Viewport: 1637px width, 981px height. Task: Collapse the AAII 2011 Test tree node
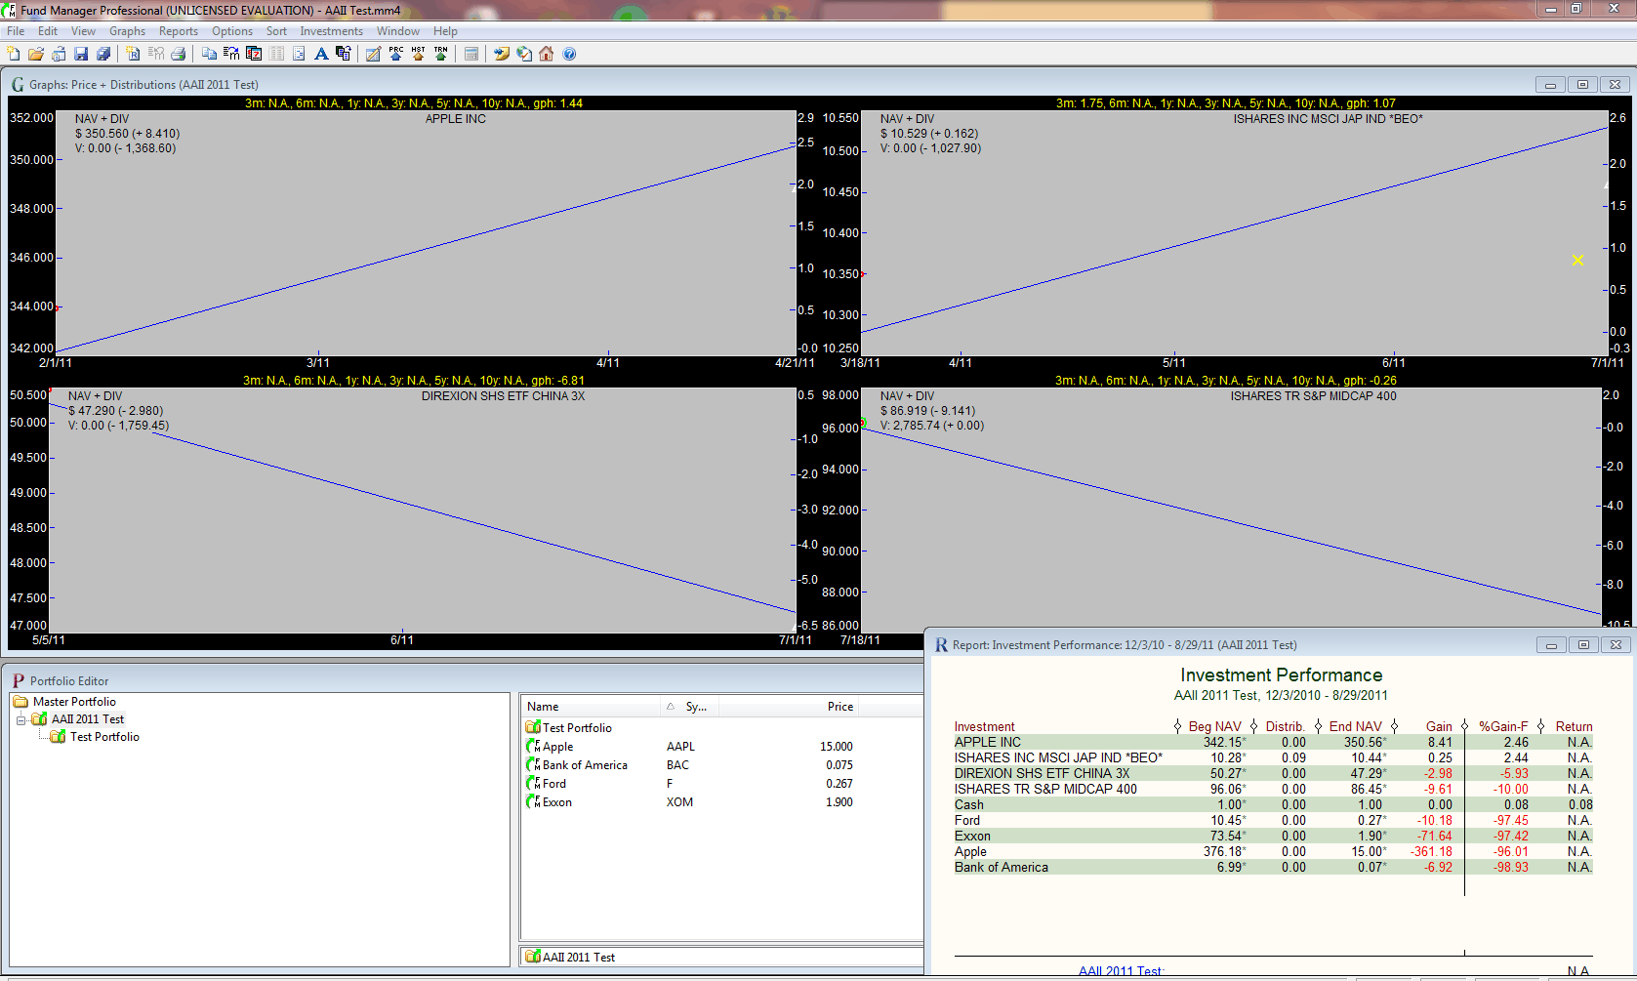pyautogui.click(x=20, y=719)
